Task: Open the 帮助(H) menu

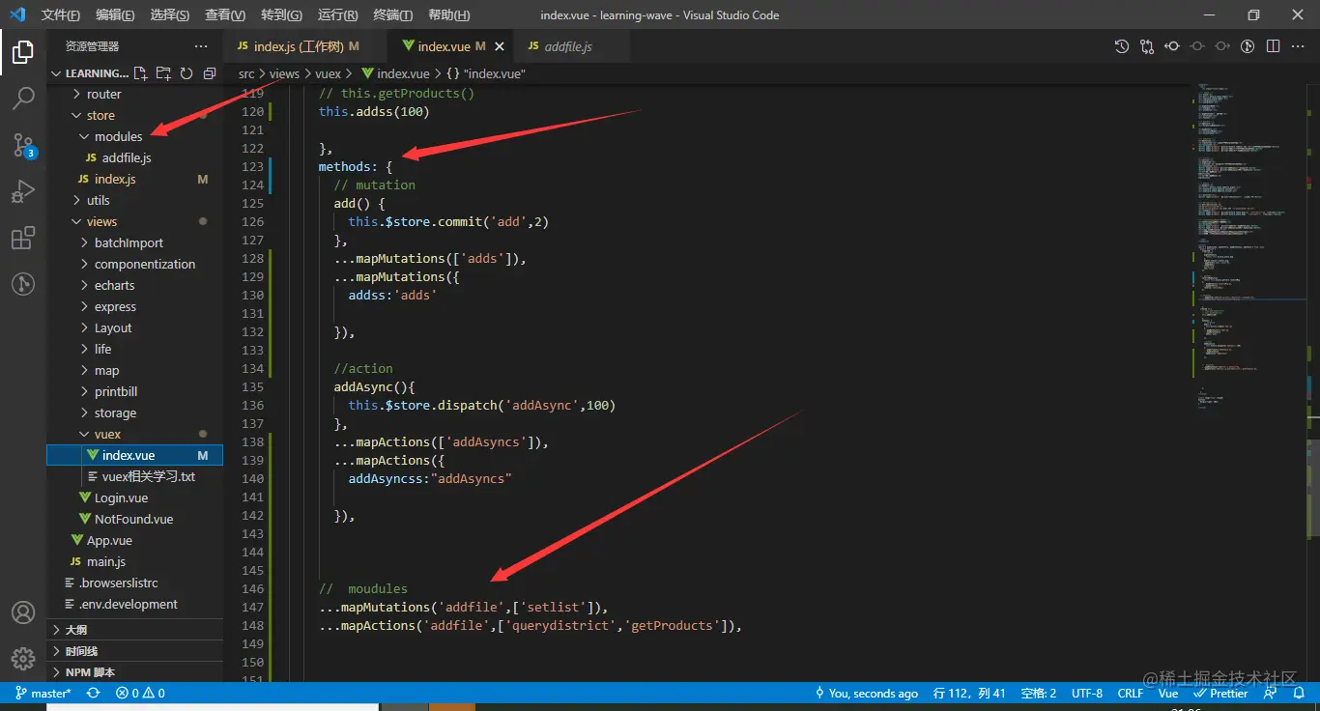Action: [448, 15]
